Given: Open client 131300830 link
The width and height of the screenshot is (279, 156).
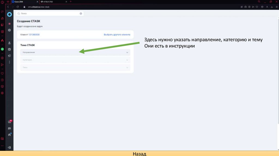Looking at the screenshot, I should [34, 35].
